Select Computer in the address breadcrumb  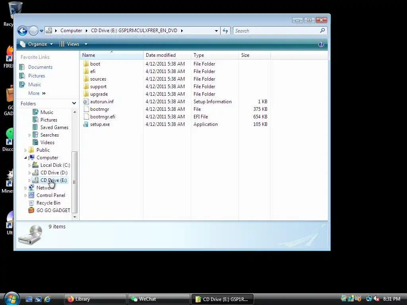coord(71,31)
